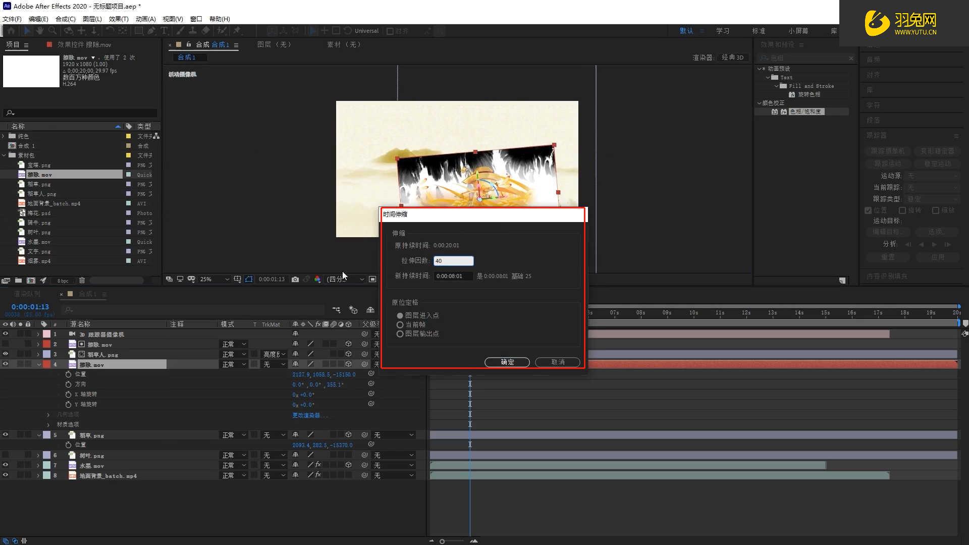The image size is (969, 545).
Task: Select the Pen tool
Action: [x=151, y=31]
